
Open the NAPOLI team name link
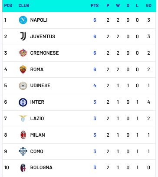click(39, 20)
